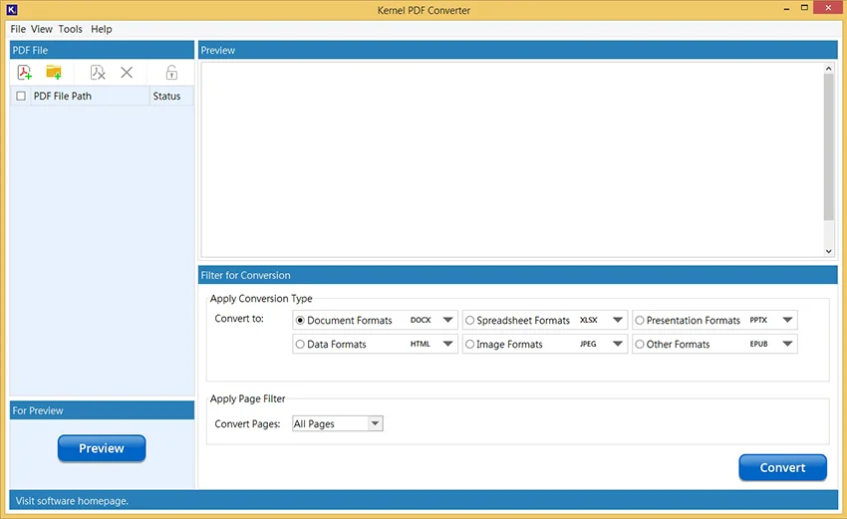Open the Tools menu

[70, 29]
